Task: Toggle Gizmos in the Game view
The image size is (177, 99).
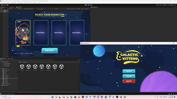Action: 86,9
